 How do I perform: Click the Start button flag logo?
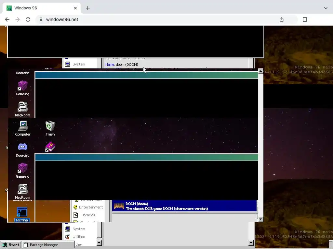(5, 245)
